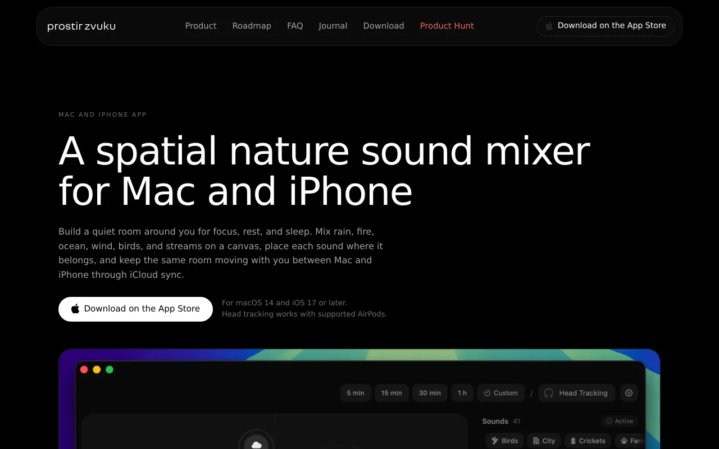Open the Product nav item
This screenshot has width=719, height=449.
click(201, 26)
